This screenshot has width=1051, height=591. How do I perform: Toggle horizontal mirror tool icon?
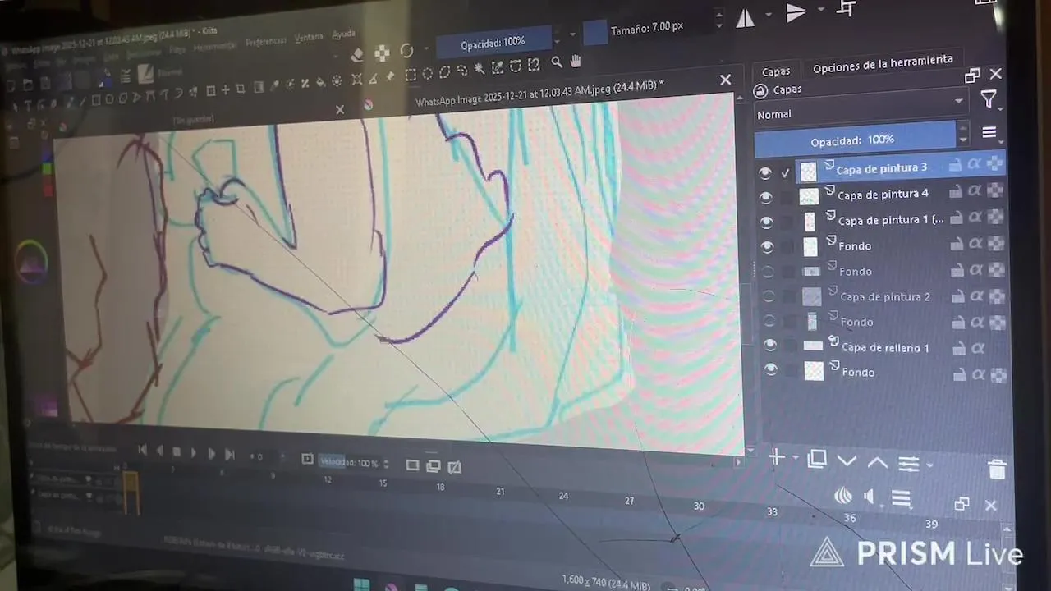746,17
